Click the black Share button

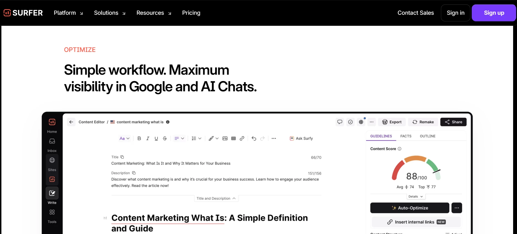[x=453, y=122]
